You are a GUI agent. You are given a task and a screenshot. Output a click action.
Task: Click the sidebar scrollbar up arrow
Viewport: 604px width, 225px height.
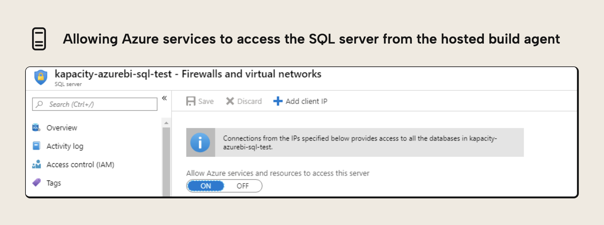166,123
